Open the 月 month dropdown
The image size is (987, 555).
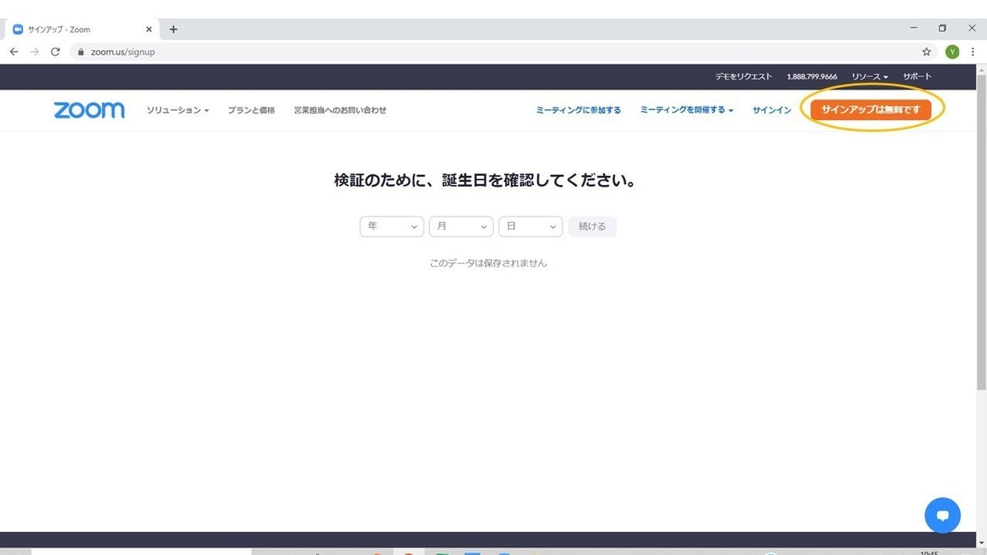[x=461, y=226]
